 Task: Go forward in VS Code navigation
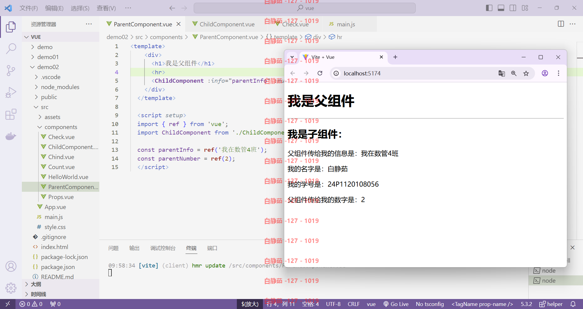coord(184,8)
